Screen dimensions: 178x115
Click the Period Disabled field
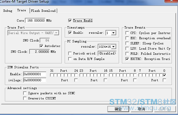pyautogui.click(x=107, y=53)
